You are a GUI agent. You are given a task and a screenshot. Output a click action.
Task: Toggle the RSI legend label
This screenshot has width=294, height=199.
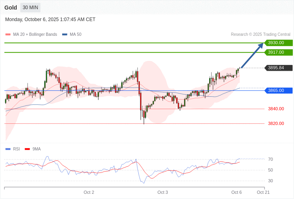[16, 149]
